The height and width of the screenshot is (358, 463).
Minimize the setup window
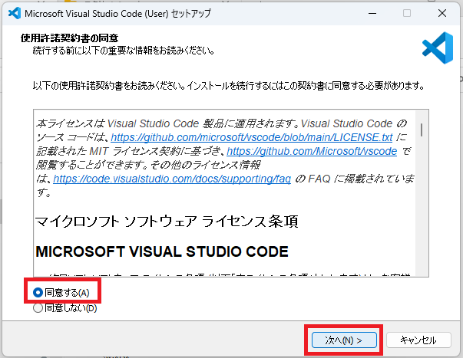click(372, 13)
